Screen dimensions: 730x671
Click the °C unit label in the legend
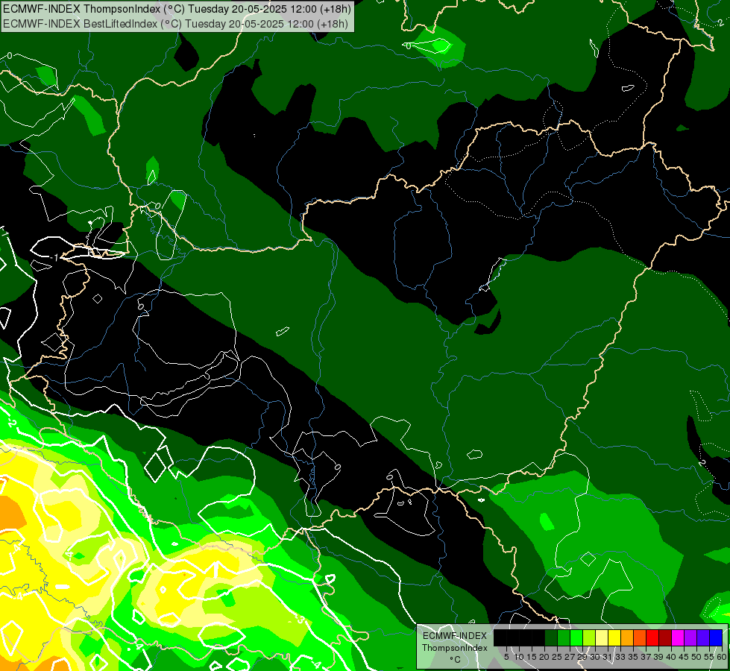tap(455, 660)
